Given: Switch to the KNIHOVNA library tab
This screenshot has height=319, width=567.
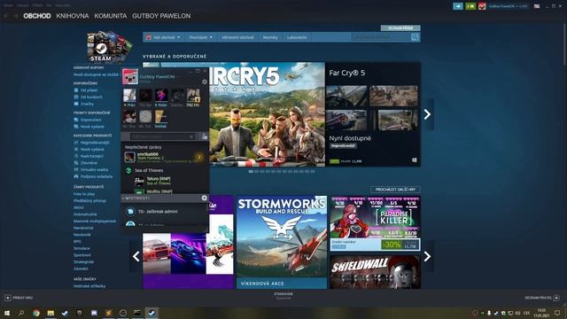Looking at the screenshot, I should click(73, 16).
